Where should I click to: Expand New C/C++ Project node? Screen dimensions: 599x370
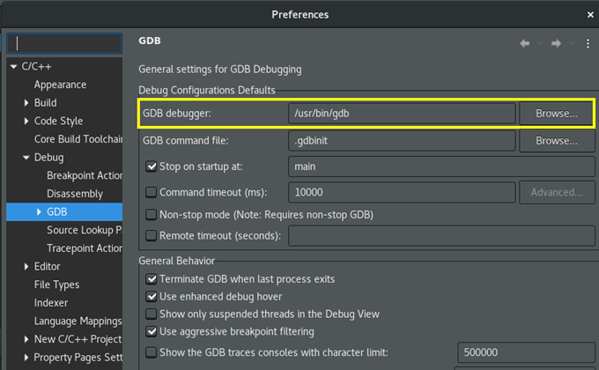(x=26, y=339)
